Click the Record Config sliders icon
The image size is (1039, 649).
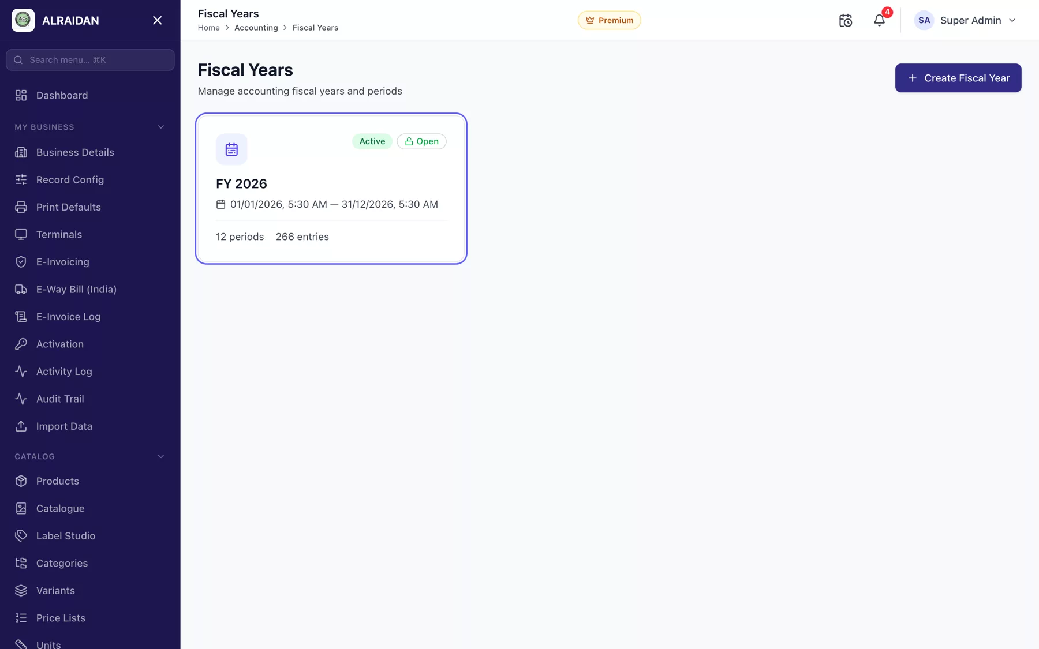pyautogui.click(x=21, y=179)
